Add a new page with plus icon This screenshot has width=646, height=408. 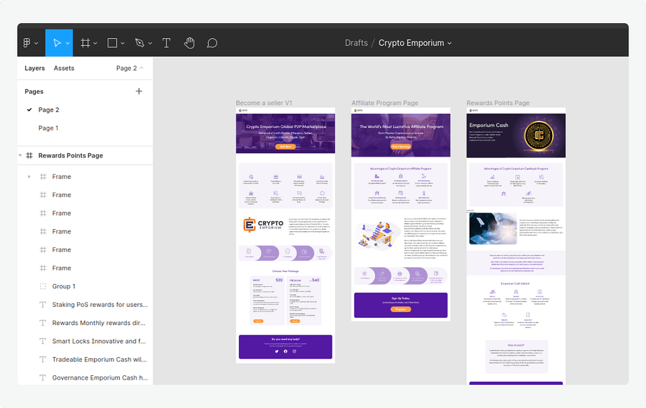coord(139,91)
